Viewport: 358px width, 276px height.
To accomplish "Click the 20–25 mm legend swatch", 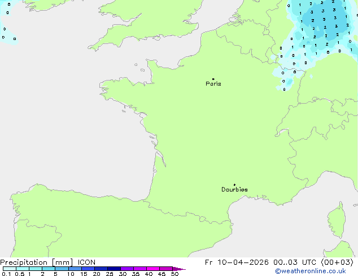I will pyautogui.click(x=101, y=269).
